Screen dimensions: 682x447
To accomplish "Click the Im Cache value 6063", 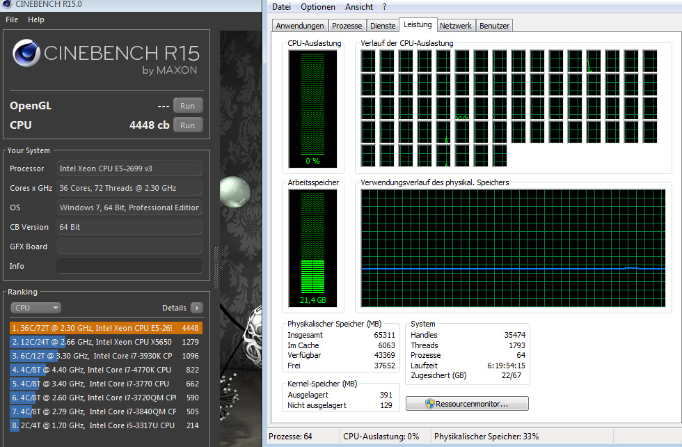I will 387,345.
